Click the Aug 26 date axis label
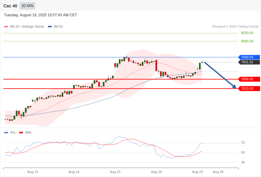Screen dimensions: 261x177 coord(218,172)
